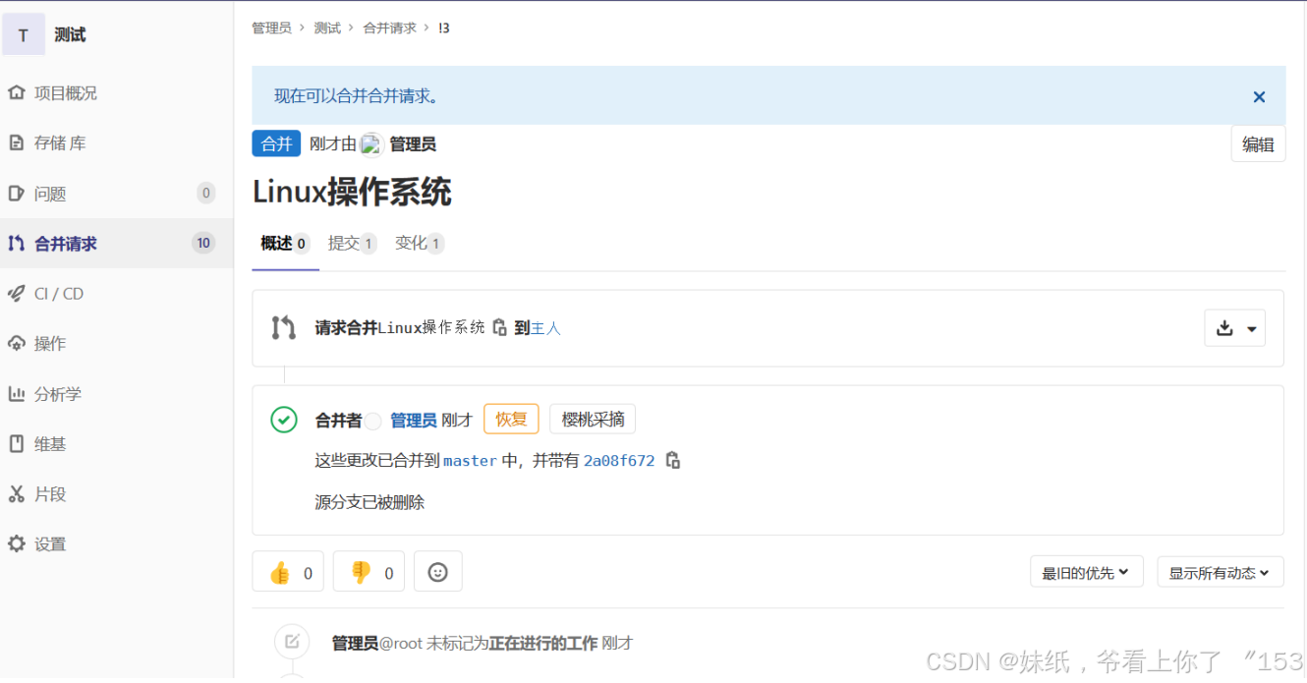
Task: Expand the download dropdown arrow
Action: coord(1252,329)
